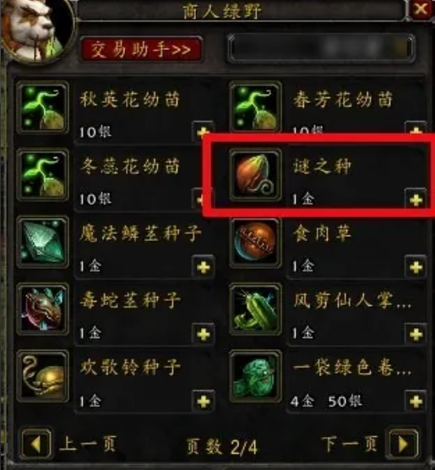Image resolution: width=435 pixels, height=470 pixels.
Task: Select the 一袋绿色卷 green bag icon
Action: (x=255, y=377)
